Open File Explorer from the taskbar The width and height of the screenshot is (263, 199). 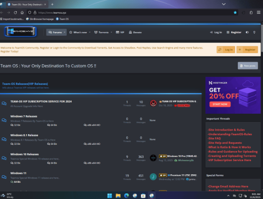click(x=118, y=195)
